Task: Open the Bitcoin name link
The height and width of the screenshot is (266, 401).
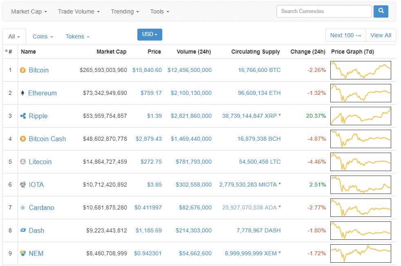Action: click(38, 70)
